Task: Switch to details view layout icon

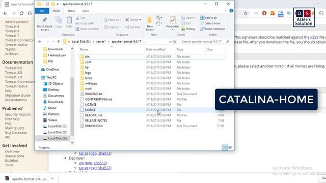Action: coord(225,147)
